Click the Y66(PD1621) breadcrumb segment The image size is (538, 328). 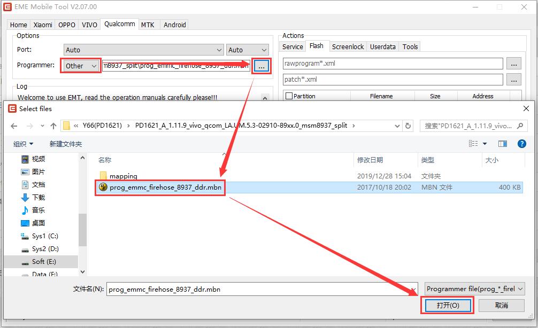coord(102,126)
